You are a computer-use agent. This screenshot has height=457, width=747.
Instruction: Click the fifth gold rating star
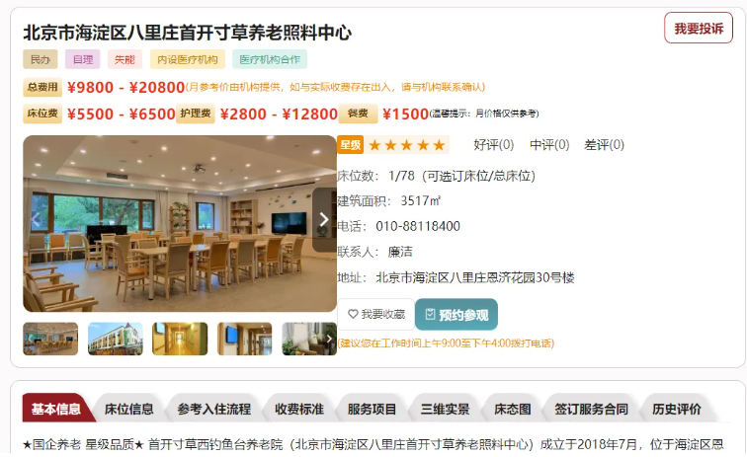coord(440,145)
